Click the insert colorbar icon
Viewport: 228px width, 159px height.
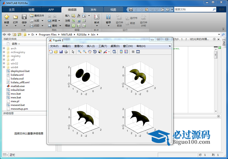pyautogui.click(x=121, y=52)
